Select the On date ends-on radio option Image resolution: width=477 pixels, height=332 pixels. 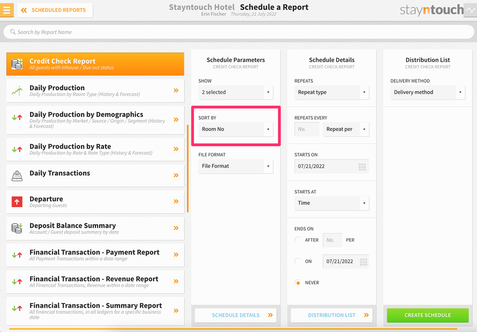pyautogui.click(x=298, y=261)
